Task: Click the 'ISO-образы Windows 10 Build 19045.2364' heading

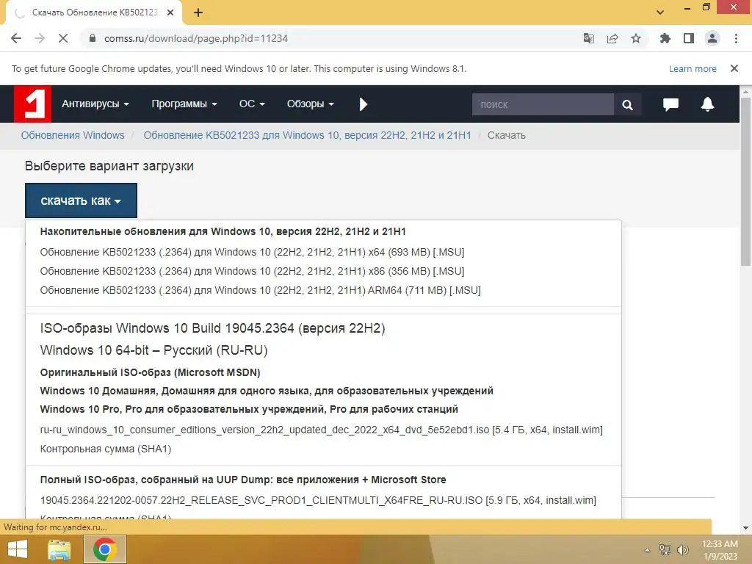Action: [x=212, y=328]
